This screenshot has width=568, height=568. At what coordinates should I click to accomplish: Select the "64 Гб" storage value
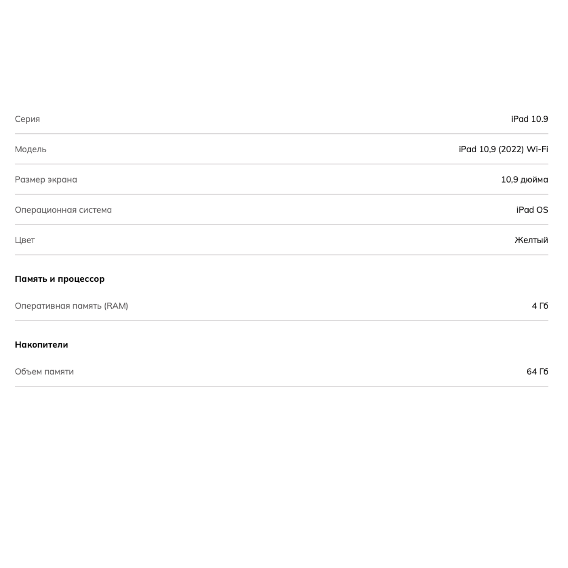click(x=537, y=372)
